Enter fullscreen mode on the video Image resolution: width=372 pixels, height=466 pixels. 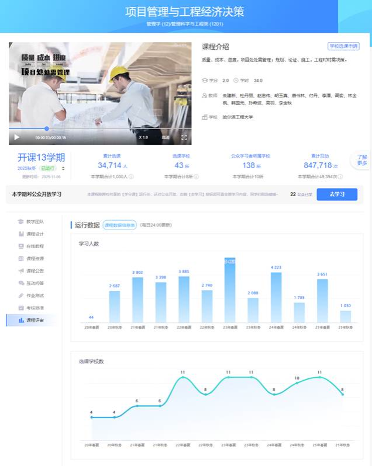[x=184, y=137]
